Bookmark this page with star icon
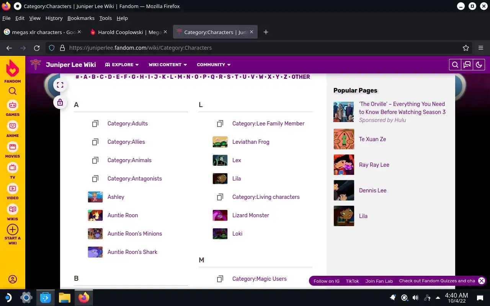Screen dimensions: 490x306 [466, 48]
